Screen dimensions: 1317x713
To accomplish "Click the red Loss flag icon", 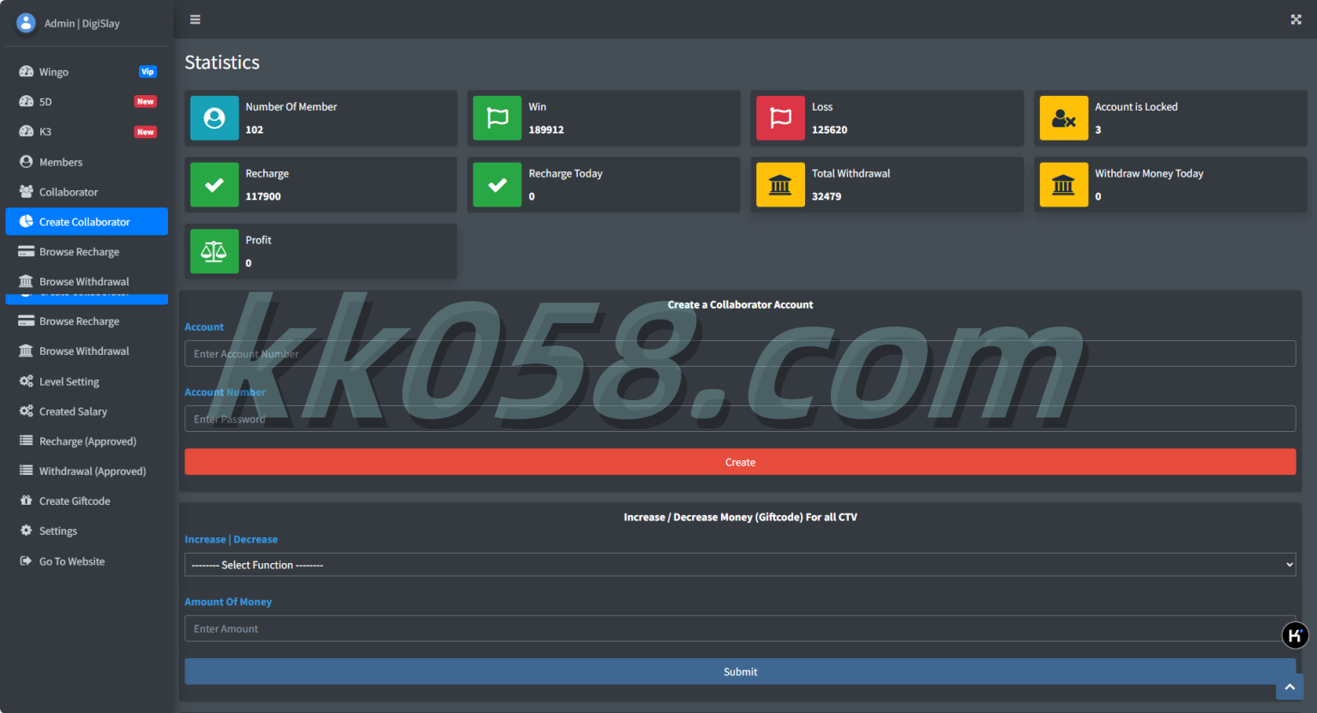I will pyautogui.click(x=780, y=118).
